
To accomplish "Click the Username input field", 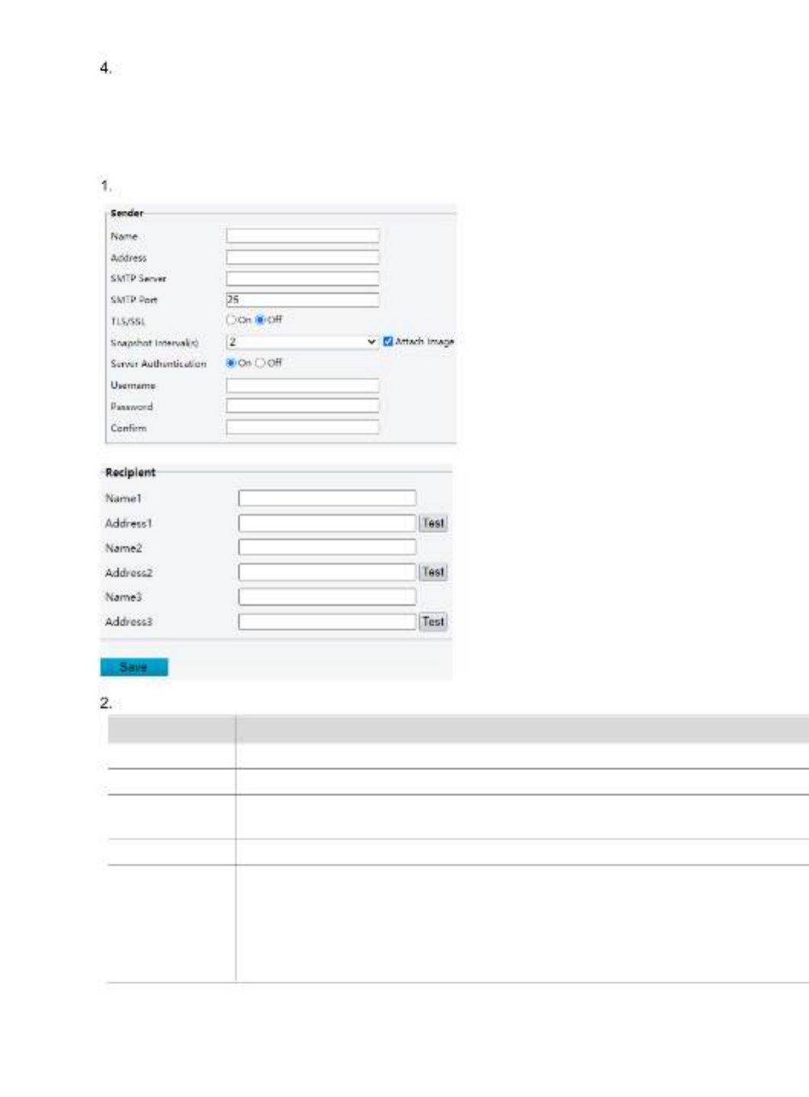I will (x=302, y=385).
